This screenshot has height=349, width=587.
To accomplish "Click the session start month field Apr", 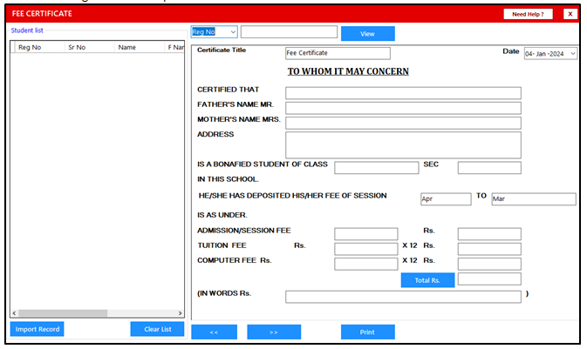I will pos(446,199).
